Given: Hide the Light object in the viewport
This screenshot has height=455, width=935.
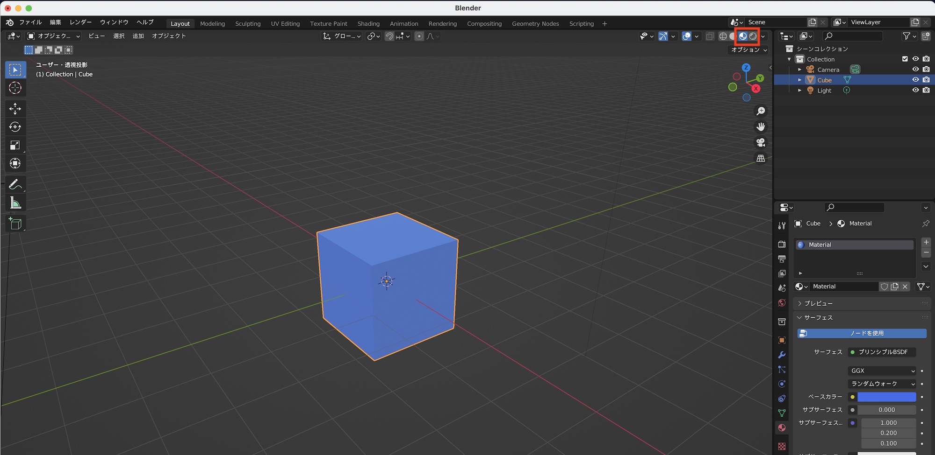Looking at the screenshot, I should point(915,90).
